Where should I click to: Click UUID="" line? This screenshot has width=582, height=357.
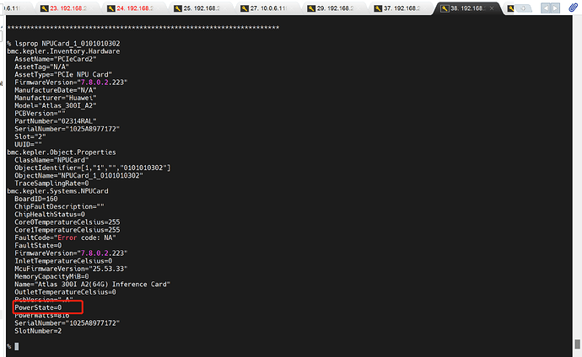pos(28,145)
